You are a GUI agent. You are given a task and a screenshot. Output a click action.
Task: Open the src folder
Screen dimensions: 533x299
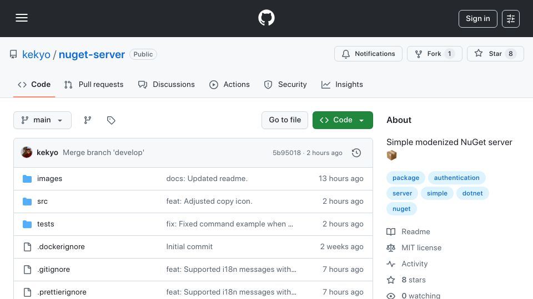(42, 202)
